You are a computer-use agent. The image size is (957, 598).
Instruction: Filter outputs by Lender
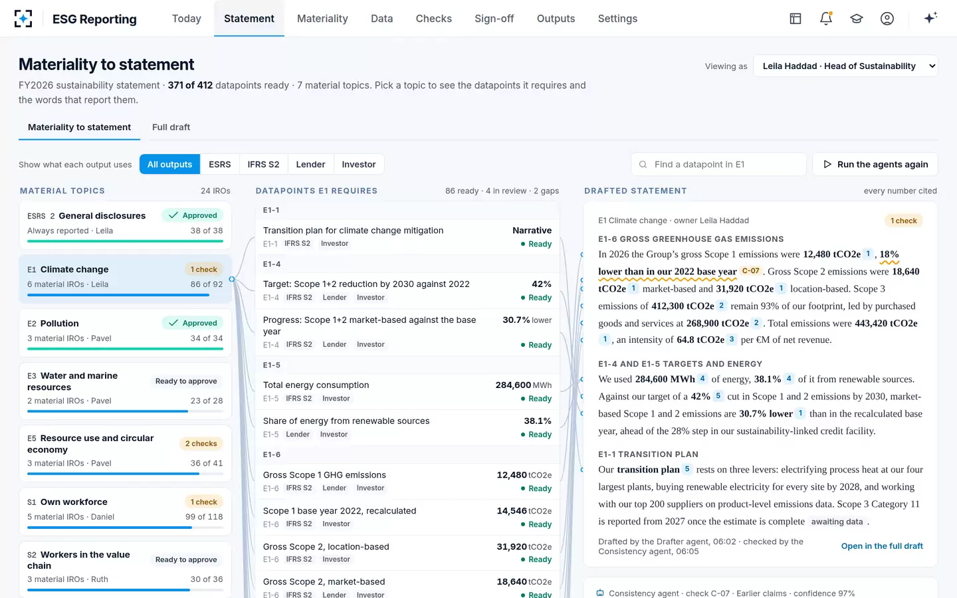point(310,164)
